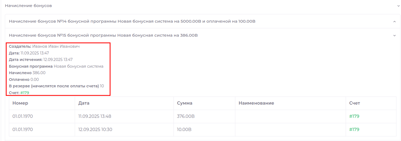Click the "Наименование" column header
401x141 pixels.
[x=254, y=103]
